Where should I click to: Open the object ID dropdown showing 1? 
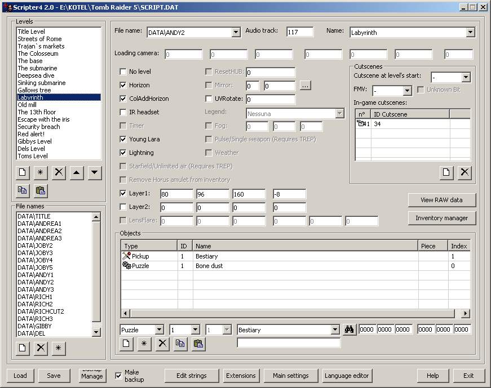coord(196,329)
